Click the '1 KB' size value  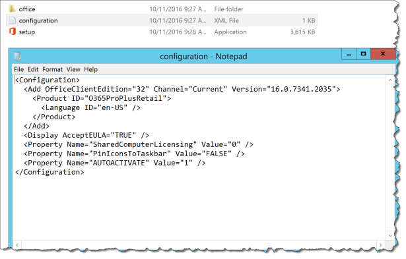[x=309, y=20]
